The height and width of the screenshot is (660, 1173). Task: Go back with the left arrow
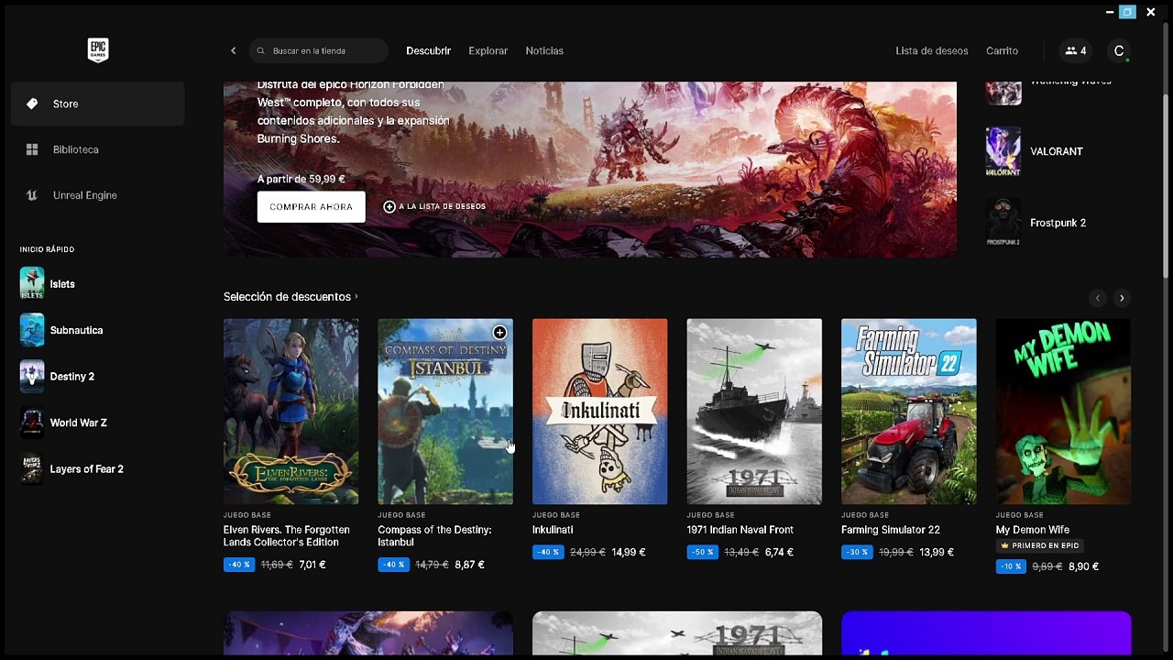(x=233, y=50)
